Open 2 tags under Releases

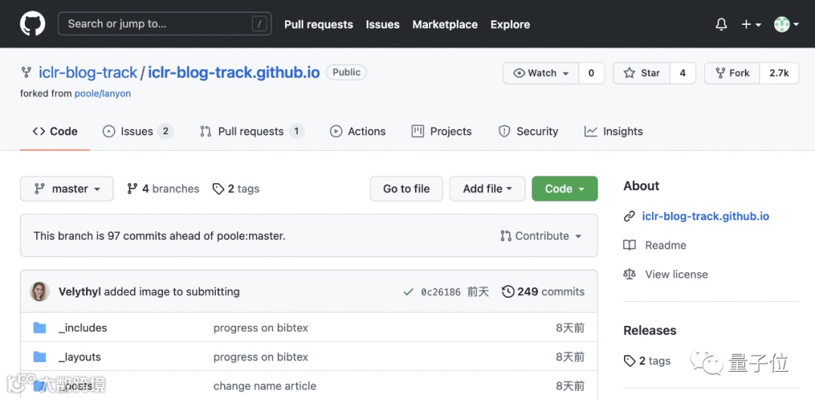pos(647,361)
